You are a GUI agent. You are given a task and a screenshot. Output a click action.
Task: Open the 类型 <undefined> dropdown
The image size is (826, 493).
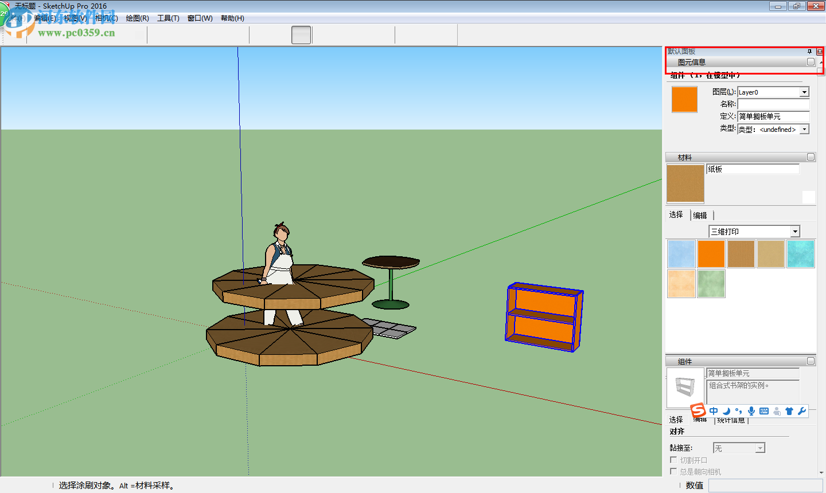[x=805, y=129]
